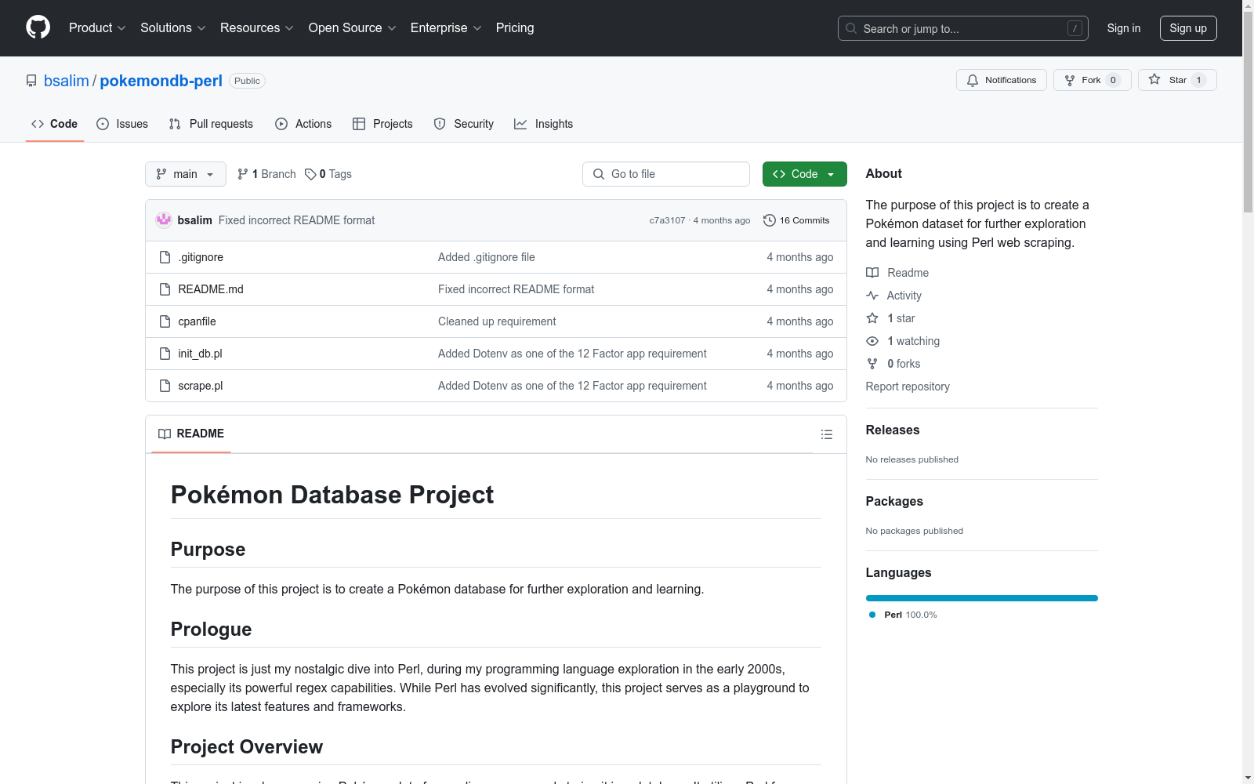Screen dimensions: 1254x784
Task: Click the history clock icon by Commits
Action: (770, 220)
